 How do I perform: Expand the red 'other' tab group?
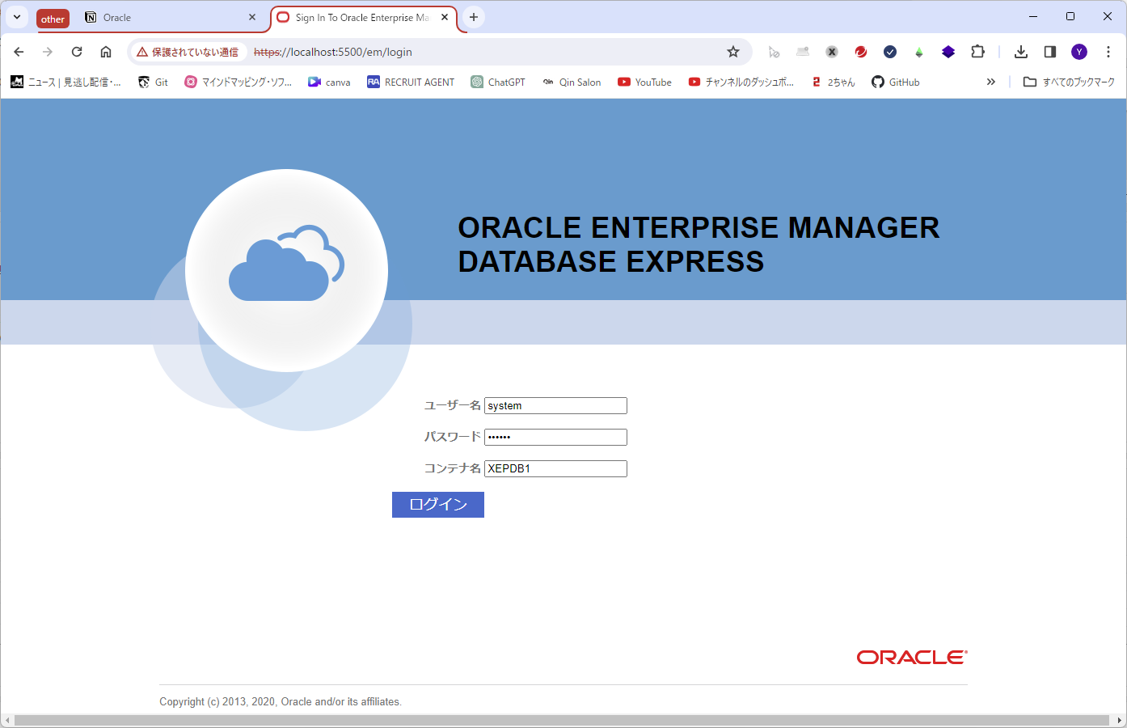[53, 18]
